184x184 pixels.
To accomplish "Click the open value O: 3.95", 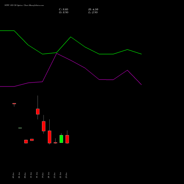I will click(x=64, y=13).
